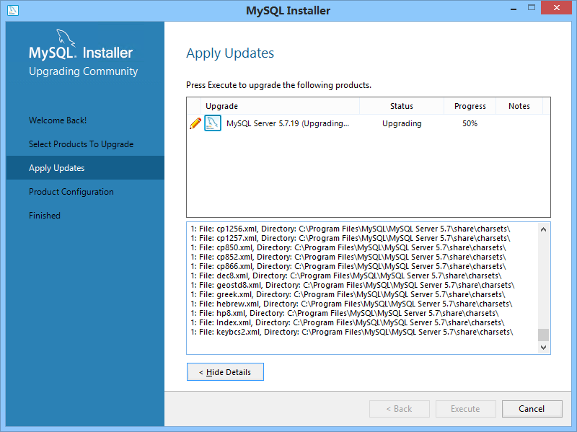
Task: Click the Apply Updates page heading
Action: (x=230, y=53)
